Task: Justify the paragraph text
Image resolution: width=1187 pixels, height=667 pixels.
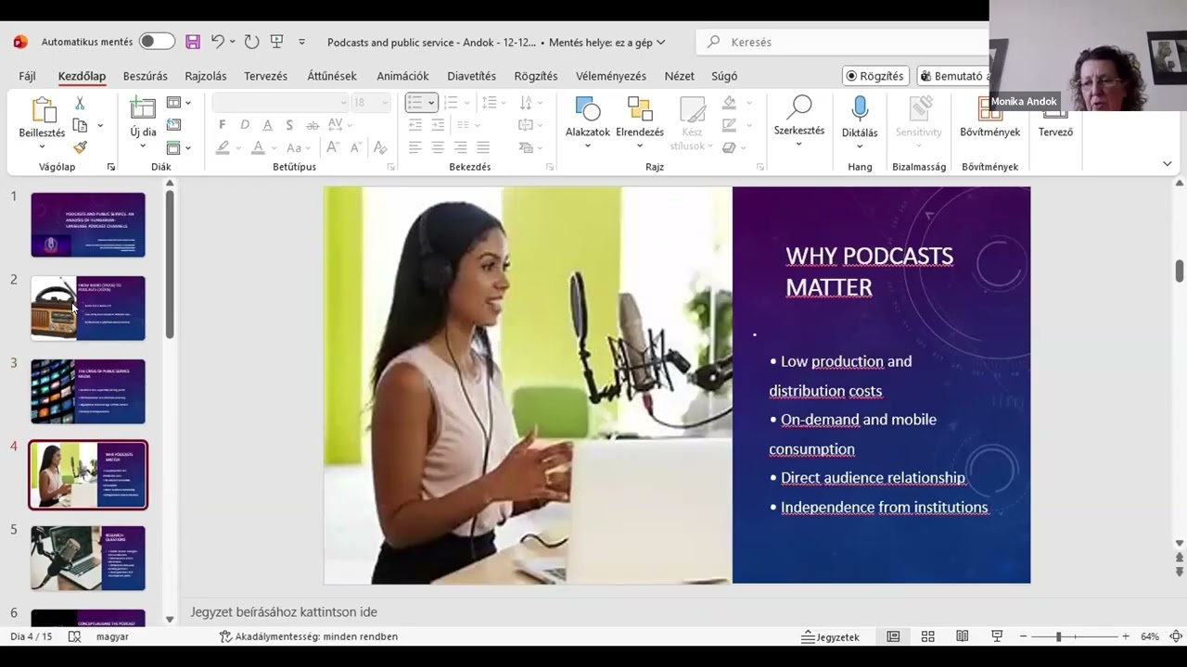Action: tap(483, 147)
